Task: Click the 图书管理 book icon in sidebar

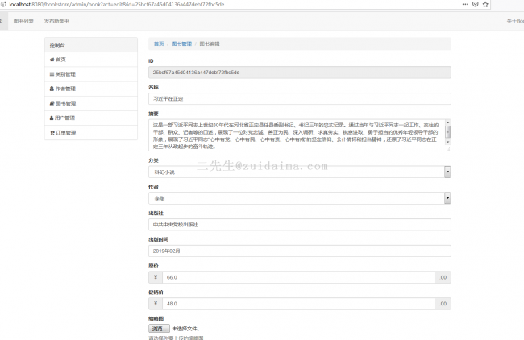Action: 52,103
